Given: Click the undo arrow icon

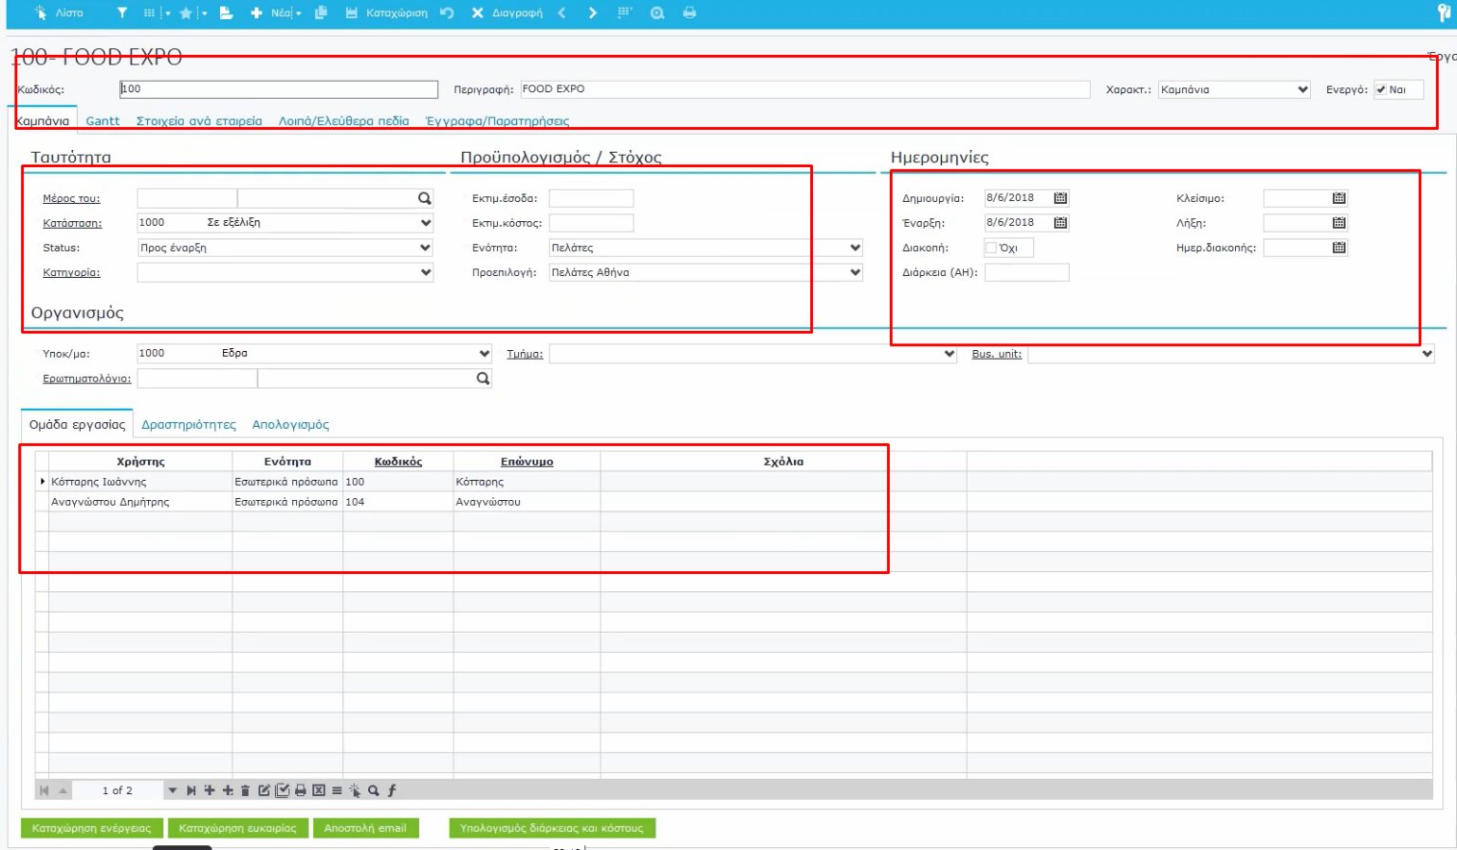Looking at the screenshot, I should [x=447, y=13].
